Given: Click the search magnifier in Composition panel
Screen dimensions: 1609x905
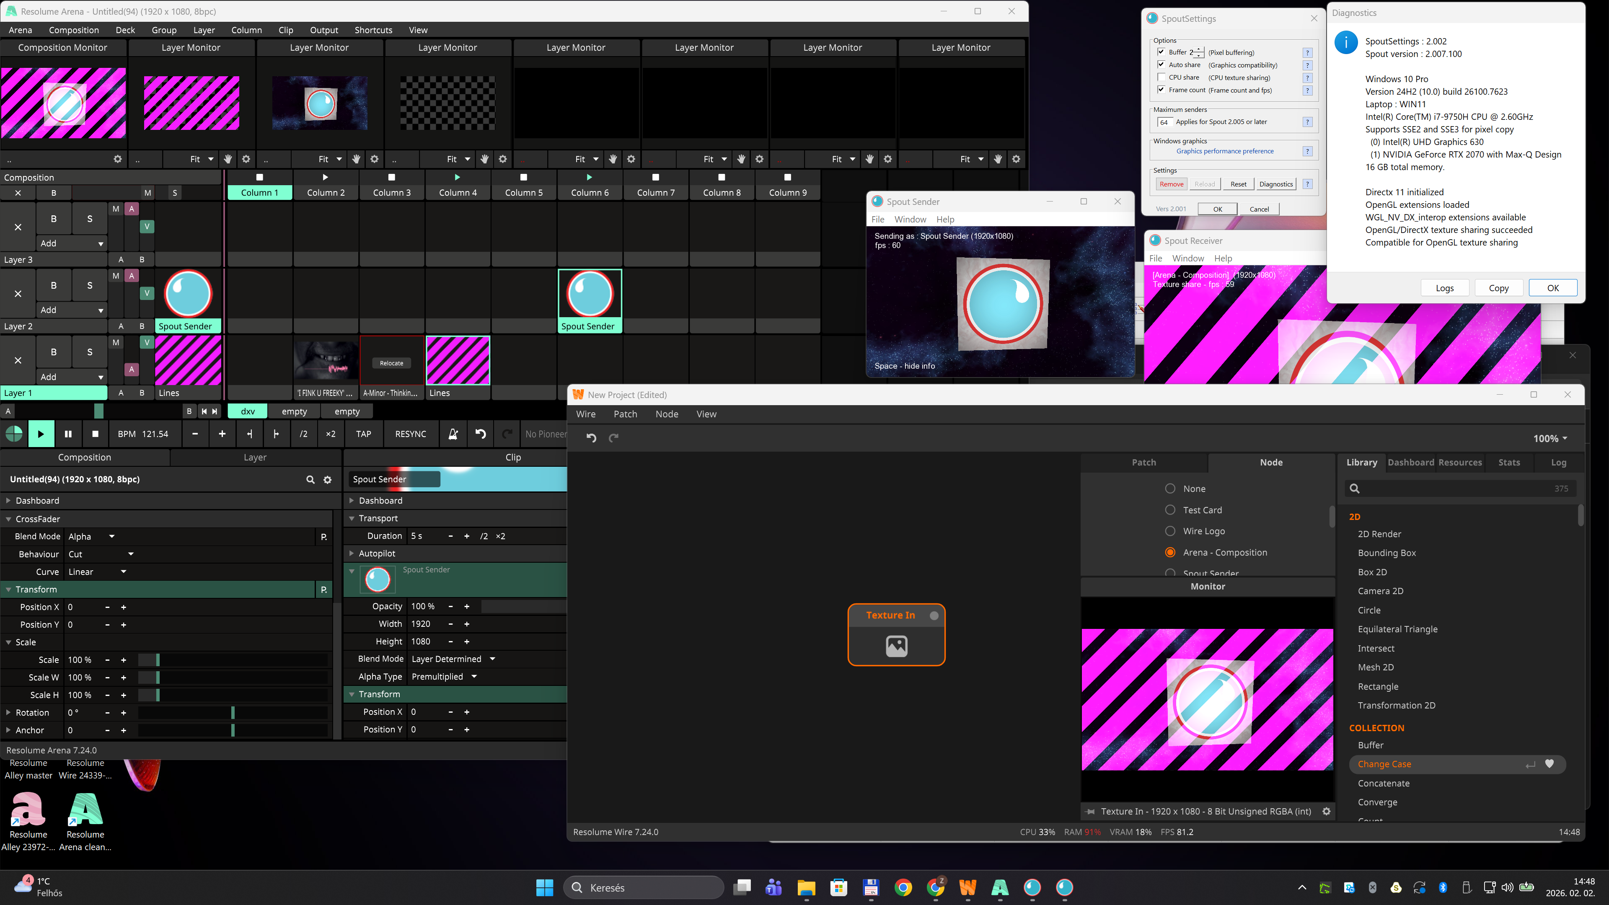Looking at the screenshot, I should pyautogui.click(x=310, y=480).
